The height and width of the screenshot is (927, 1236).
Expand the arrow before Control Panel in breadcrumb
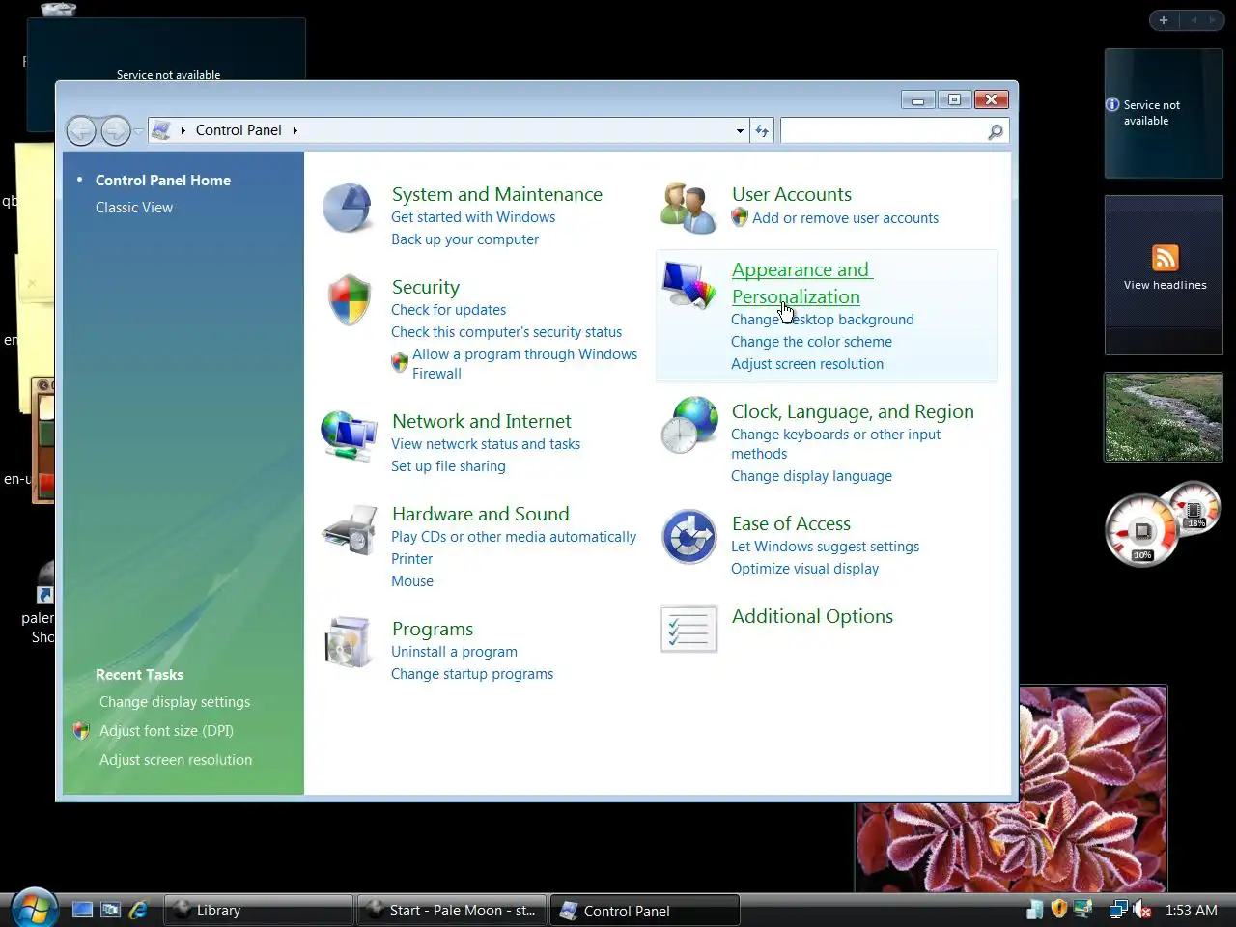click(183, 130)
